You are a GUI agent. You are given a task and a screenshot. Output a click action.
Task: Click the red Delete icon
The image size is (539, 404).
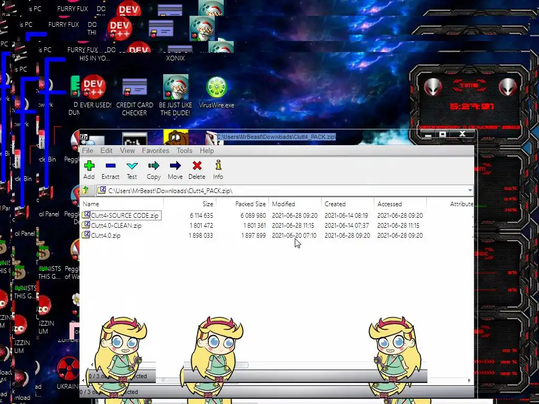(x=197, y=170)
